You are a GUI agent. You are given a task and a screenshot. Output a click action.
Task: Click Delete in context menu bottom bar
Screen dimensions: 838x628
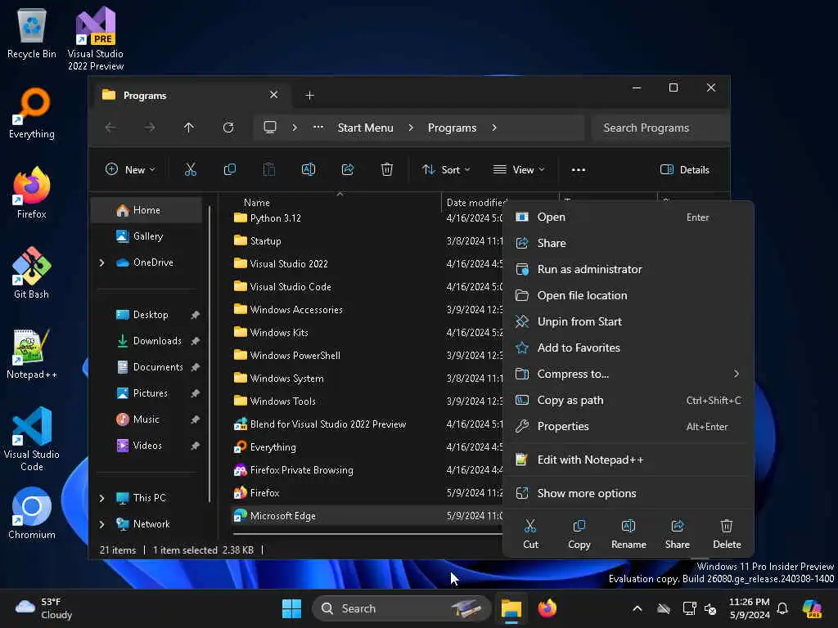tap(727, 533)
